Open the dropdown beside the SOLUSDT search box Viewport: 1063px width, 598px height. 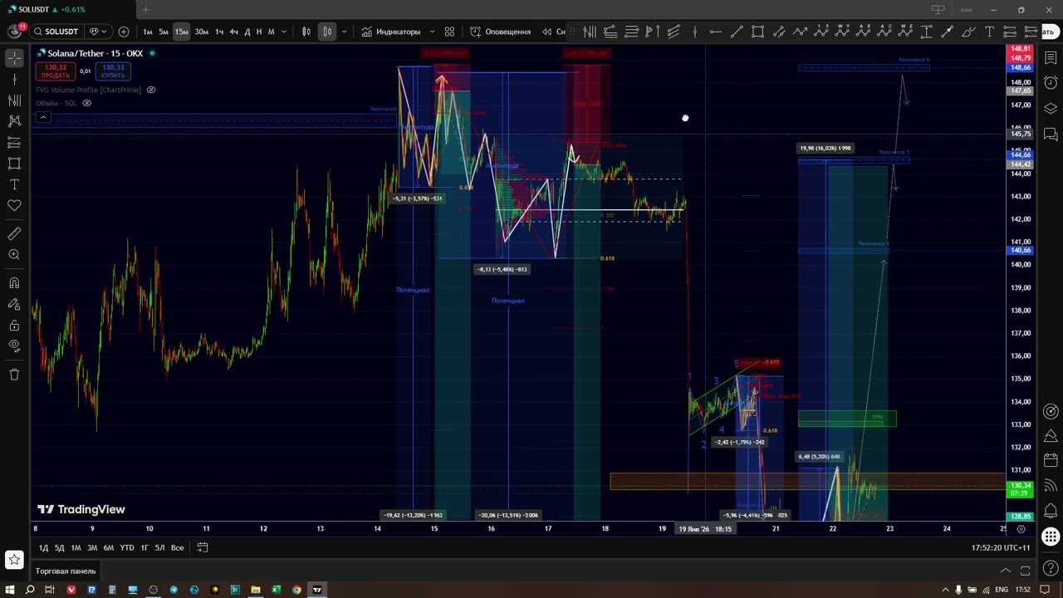(x=97, y=32)
